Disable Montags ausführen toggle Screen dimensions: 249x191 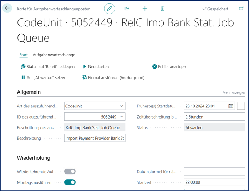tap(70, 182)
